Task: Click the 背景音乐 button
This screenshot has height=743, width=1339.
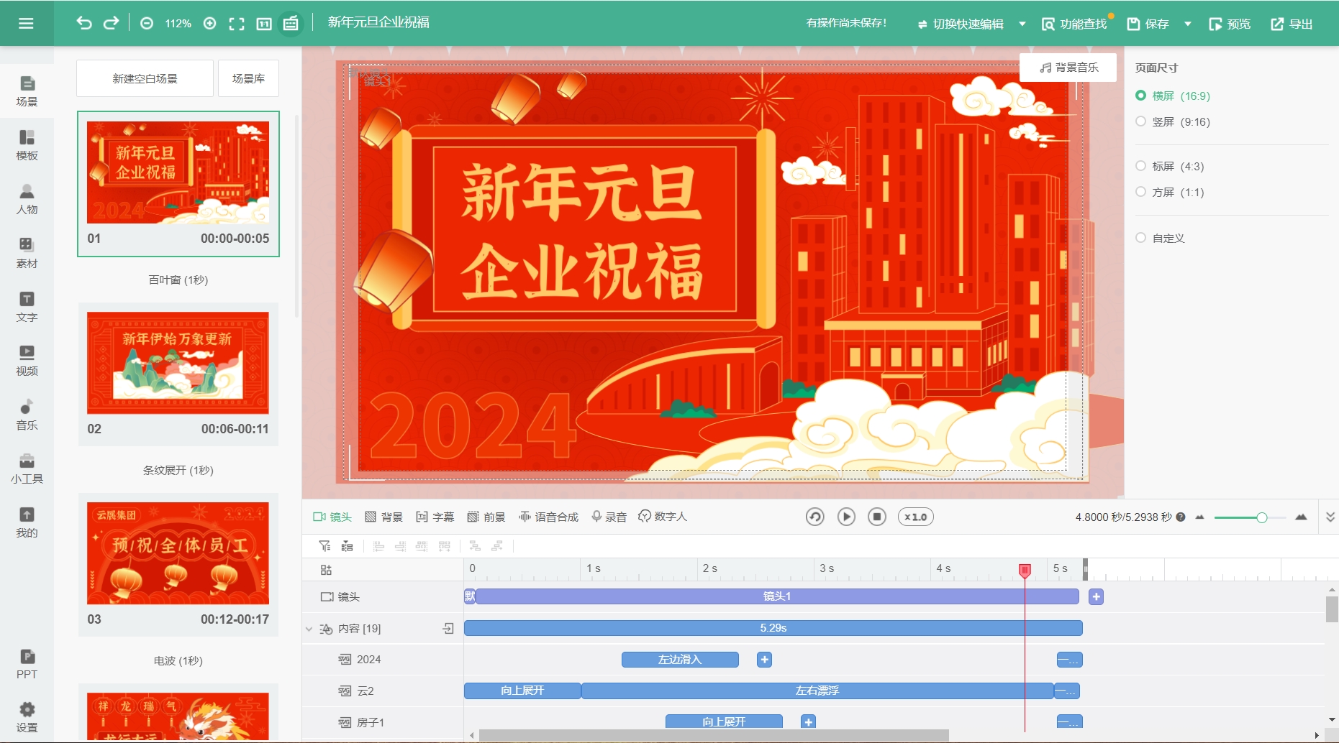Action: [x=1068, y=68]
